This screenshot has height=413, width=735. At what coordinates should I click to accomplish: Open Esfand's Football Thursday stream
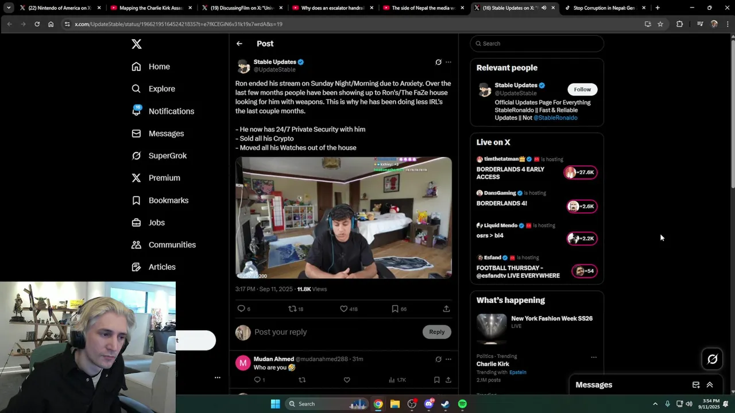tap(537, 267)
